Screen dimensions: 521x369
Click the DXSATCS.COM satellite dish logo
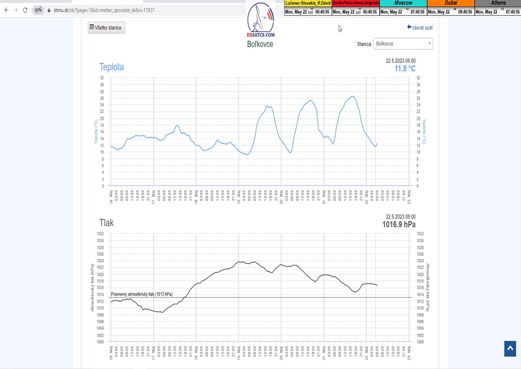[260, 20]
